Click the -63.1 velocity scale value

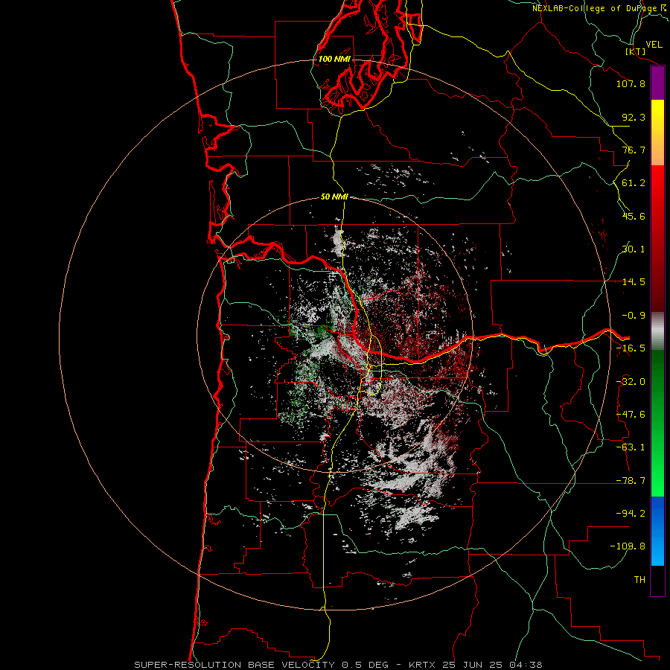click(631, 447)
